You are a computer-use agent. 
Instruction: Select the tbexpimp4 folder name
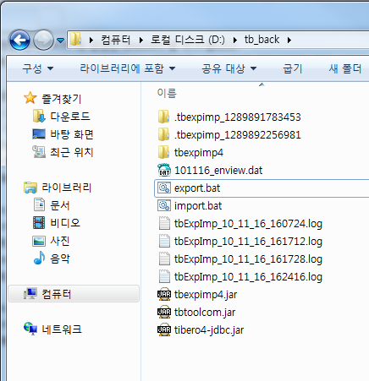point(199,153)
